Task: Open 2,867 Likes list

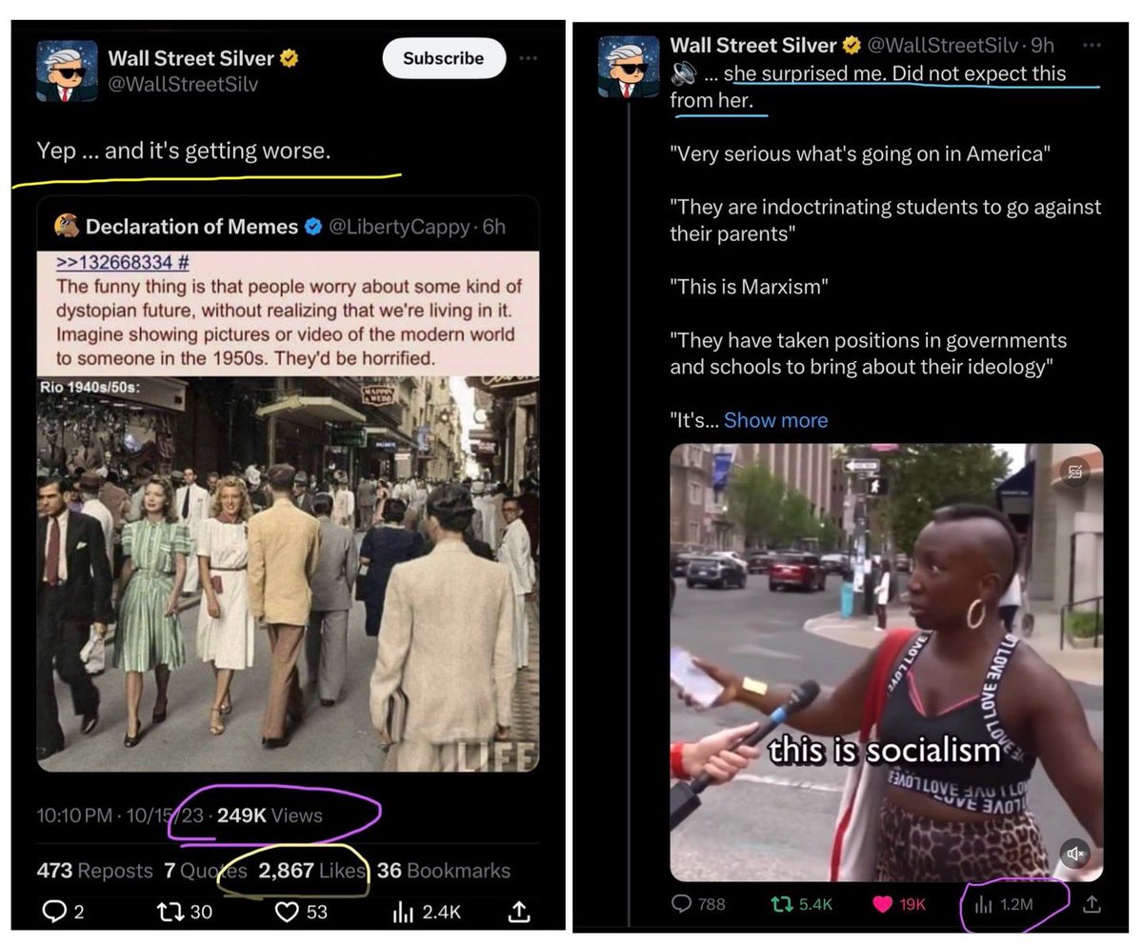Action: click(312, 871)
